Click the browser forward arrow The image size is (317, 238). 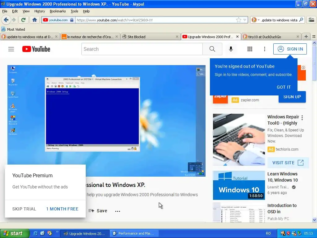click(x=14, y=20)
